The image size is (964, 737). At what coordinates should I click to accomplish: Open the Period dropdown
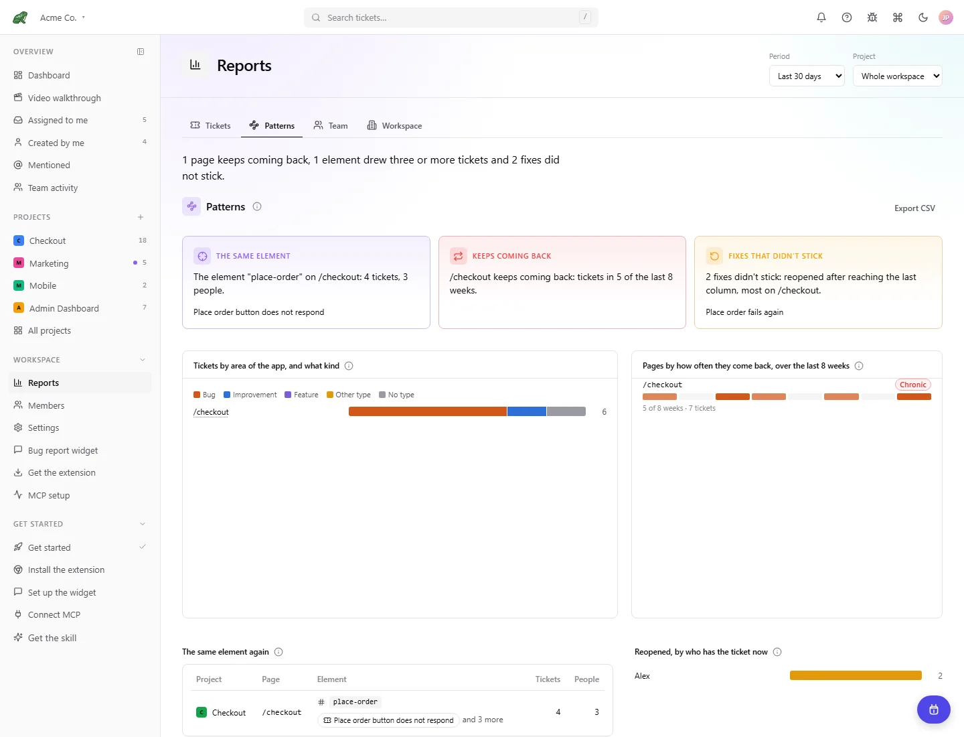[x=807, y=76]
